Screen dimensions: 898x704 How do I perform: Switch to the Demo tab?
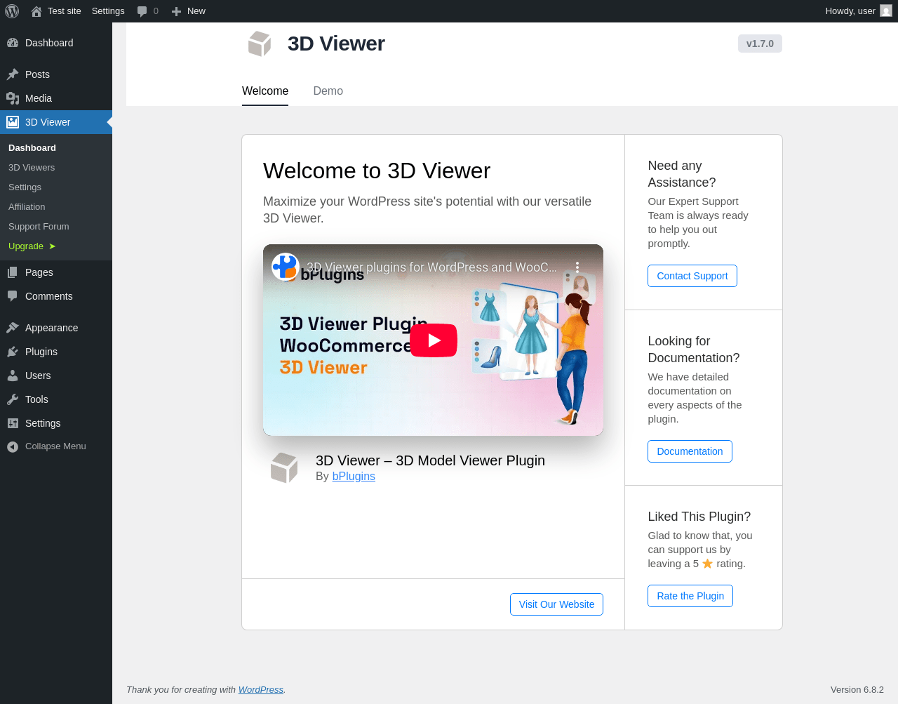click(328, 91)
